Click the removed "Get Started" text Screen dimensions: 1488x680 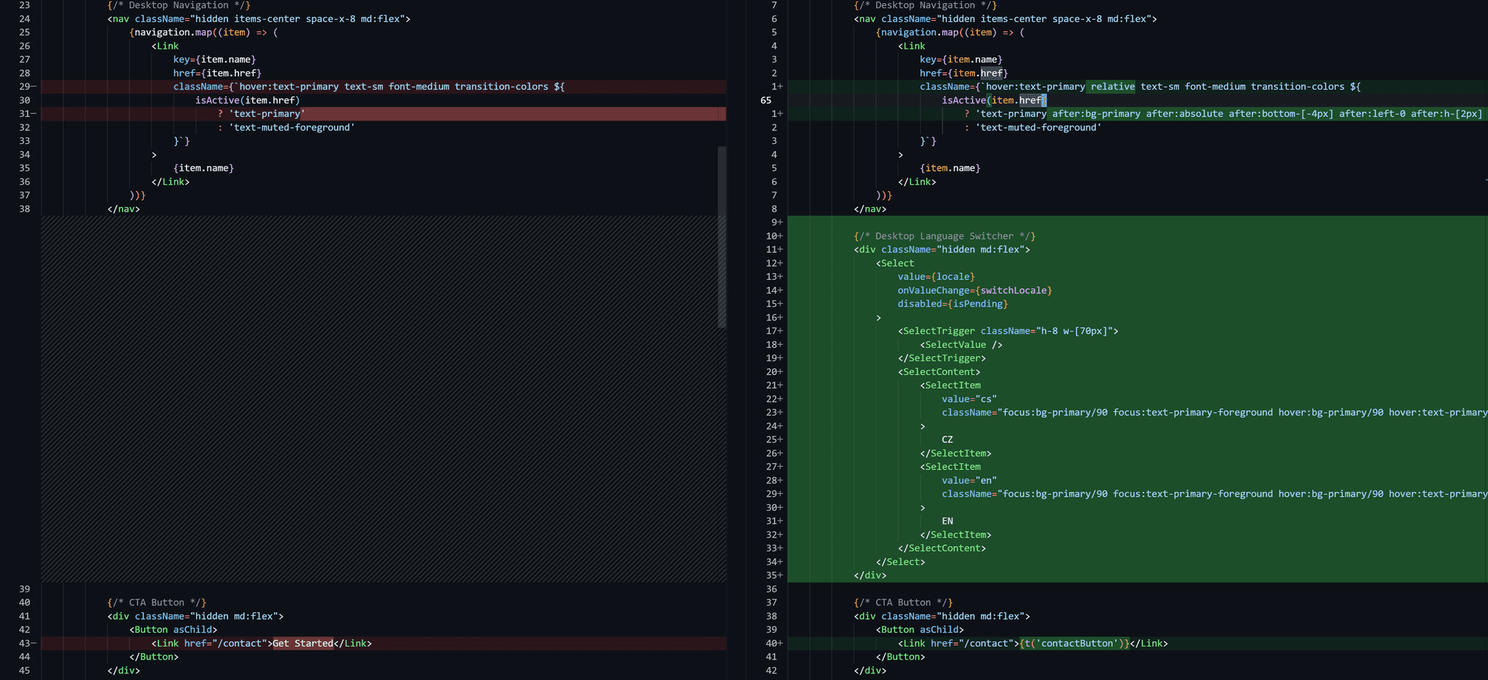pyautogui.click(x=302, y=643)
